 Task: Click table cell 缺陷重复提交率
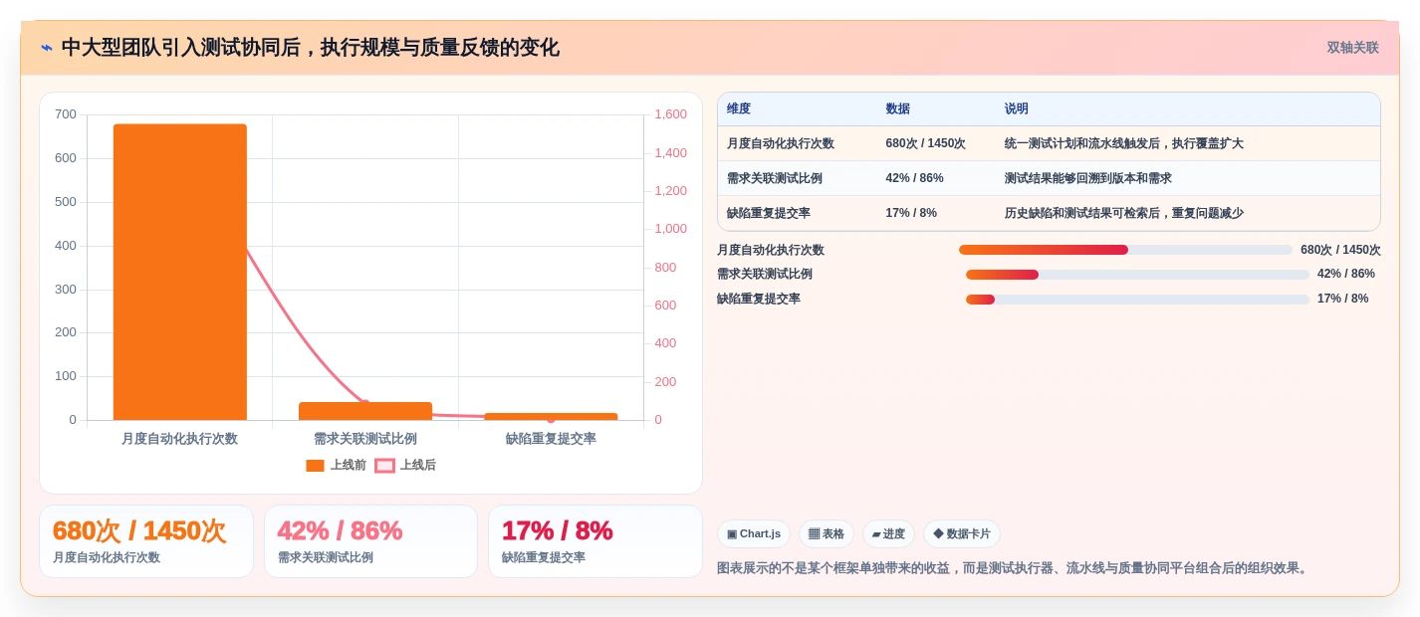(768, 213)
